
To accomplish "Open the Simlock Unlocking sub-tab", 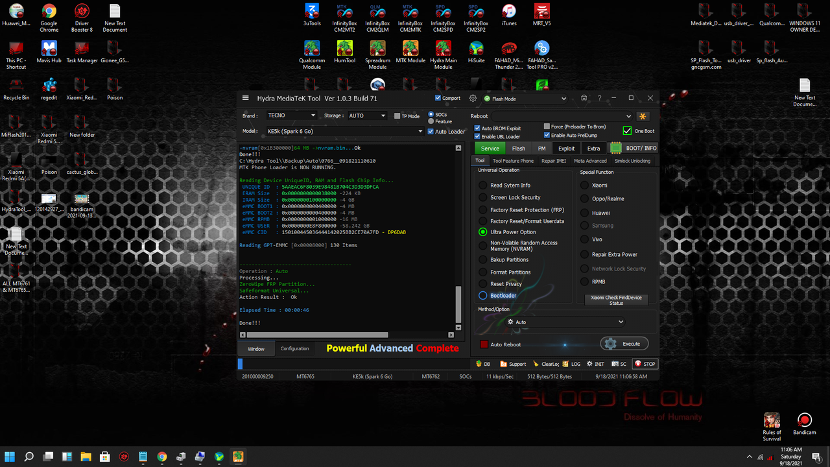I will tap(632, 161).
